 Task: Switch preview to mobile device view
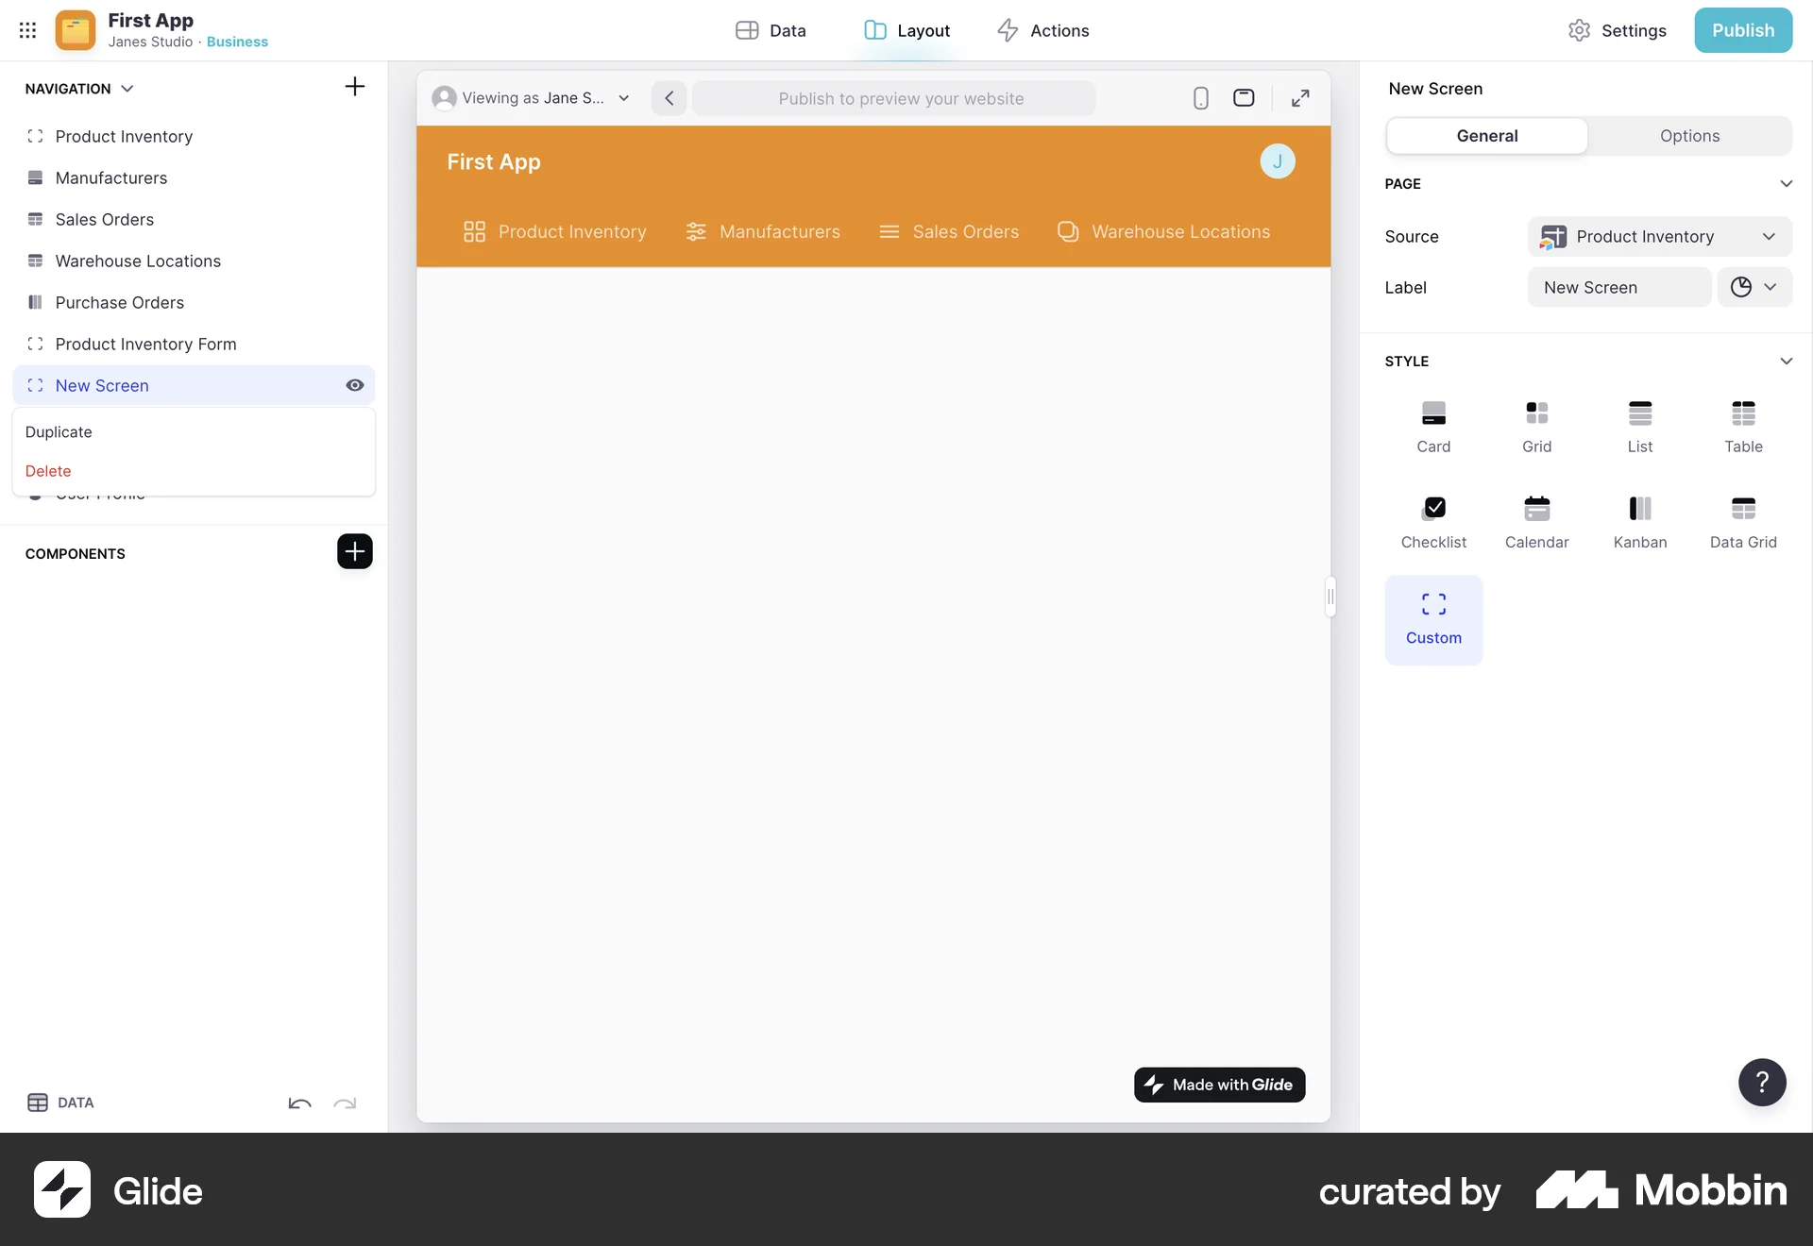click(1200, 97)
